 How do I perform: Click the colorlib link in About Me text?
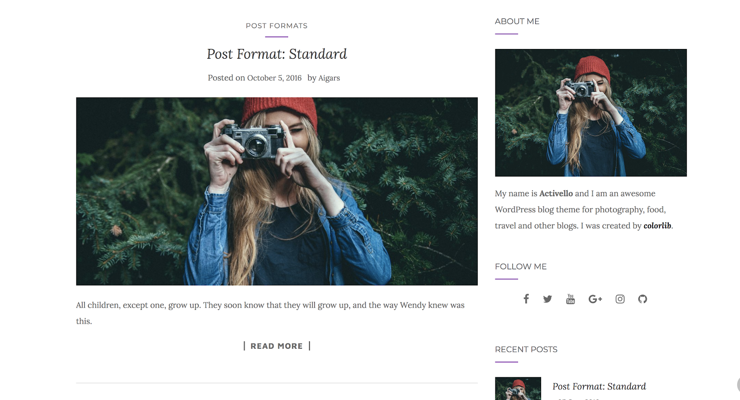pyautogui.click(x=657, y=225)
